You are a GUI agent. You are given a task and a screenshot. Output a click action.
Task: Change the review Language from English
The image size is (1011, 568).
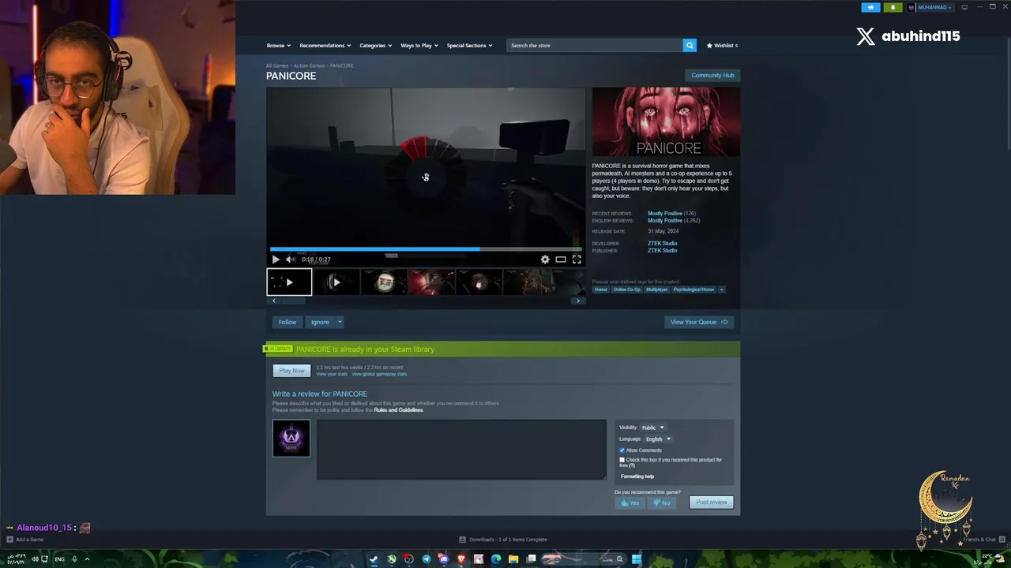(x=658, y=439)
